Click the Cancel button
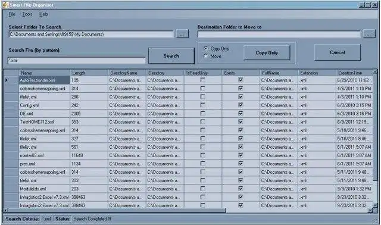The height and width of the screenshot is (225, 381). 338,52
